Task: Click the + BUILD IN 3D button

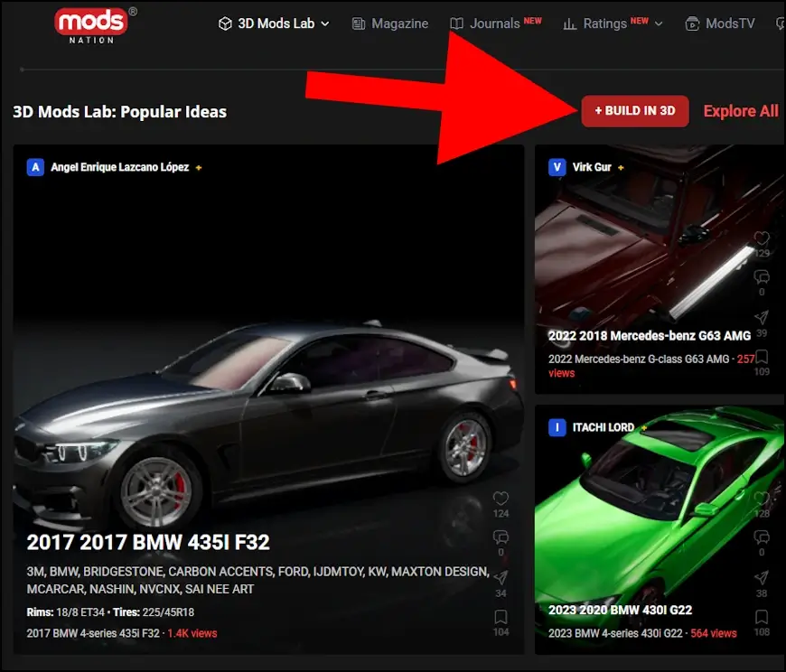Action: [635, 111]
